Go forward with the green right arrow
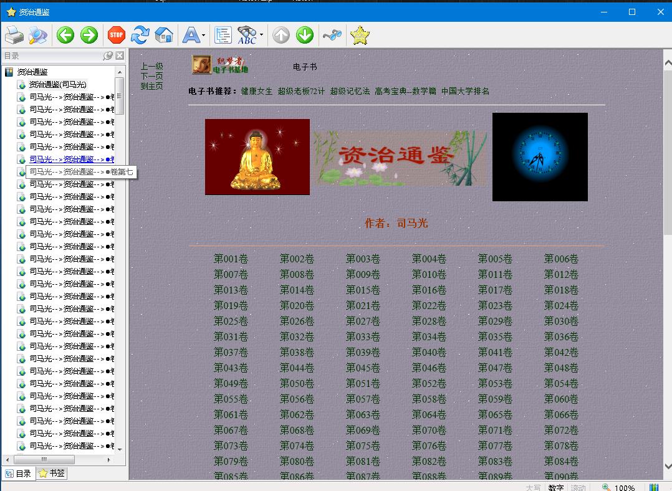 click(89, 35)
